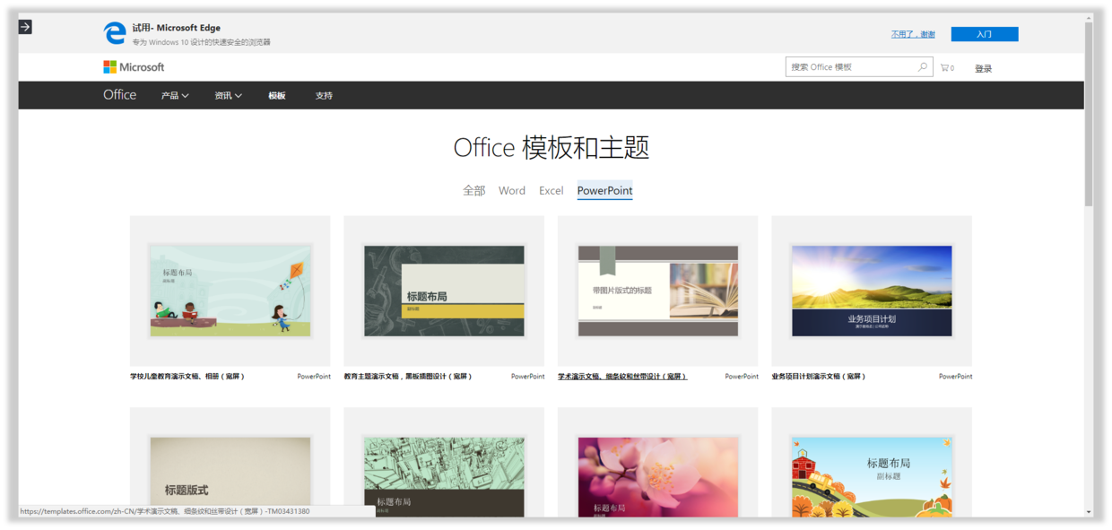Image resolution: width=1112 pixels, height=530 pixels.
Task: Open the 模板 menu item
Action: pyautogui.click(x=277, y=96)
